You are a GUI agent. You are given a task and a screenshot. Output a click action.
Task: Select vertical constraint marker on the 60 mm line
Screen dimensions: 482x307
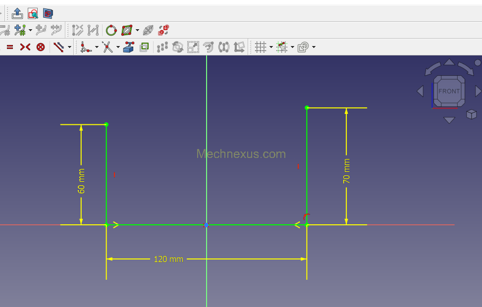114,175
